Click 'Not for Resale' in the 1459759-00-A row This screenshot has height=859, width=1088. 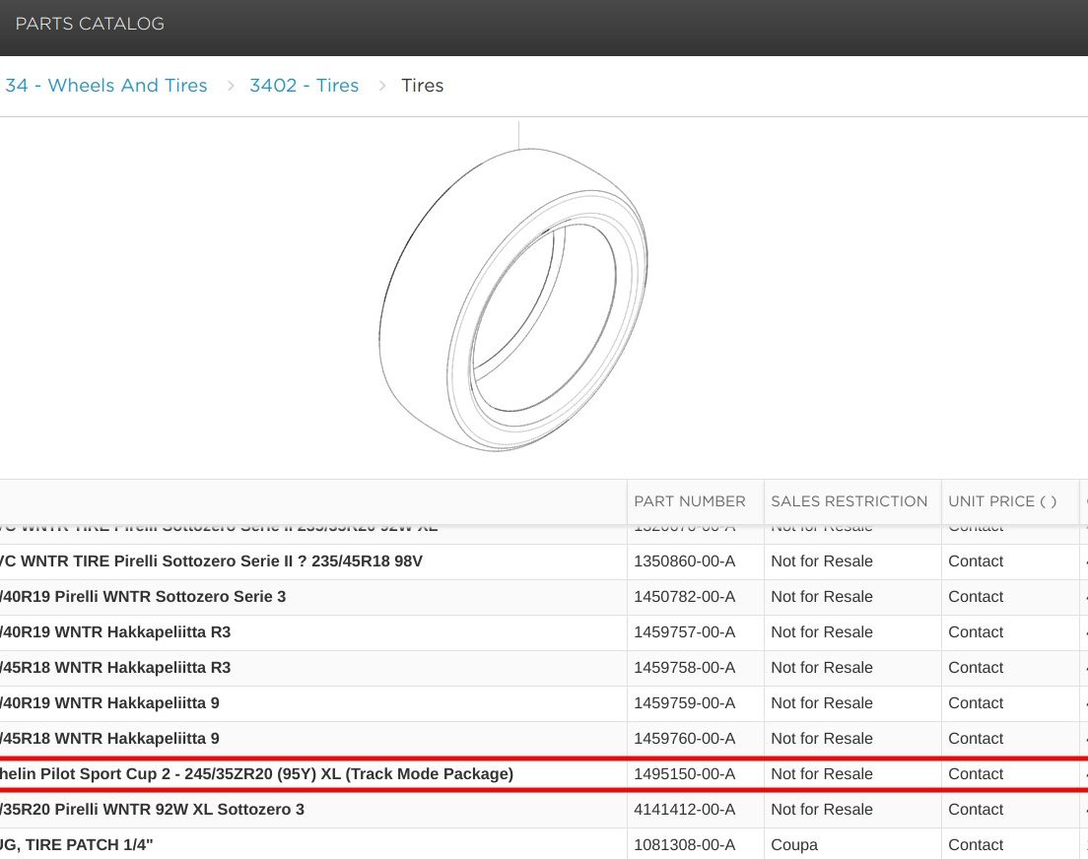pyautogui.click(x=822, y=703)
